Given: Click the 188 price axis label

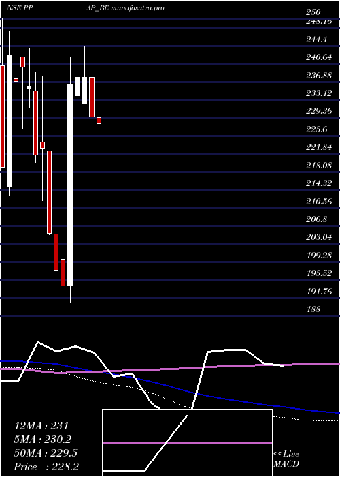Looking at the screenshot, I should click(313, 309).
